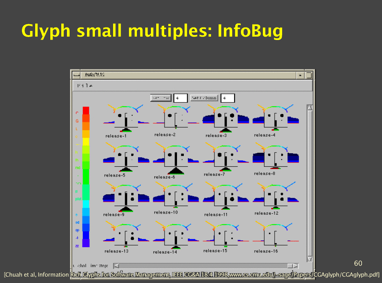Pick the yellow swatch in the color legend

click(86, 141)
